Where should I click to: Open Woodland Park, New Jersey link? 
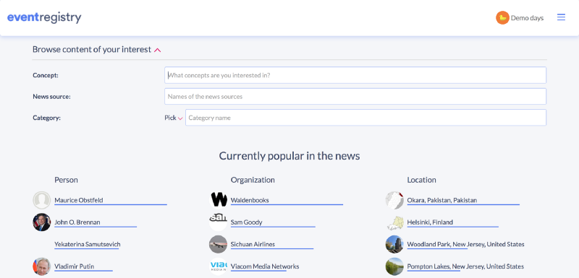(x=465, y=245)
